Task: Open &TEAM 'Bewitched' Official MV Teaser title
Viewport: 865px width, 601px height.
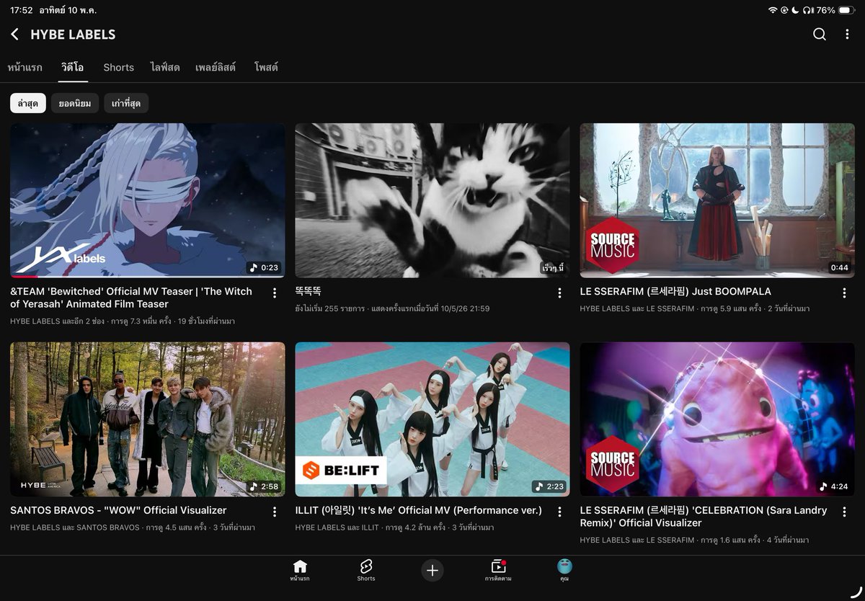Action: click(131, 298)
